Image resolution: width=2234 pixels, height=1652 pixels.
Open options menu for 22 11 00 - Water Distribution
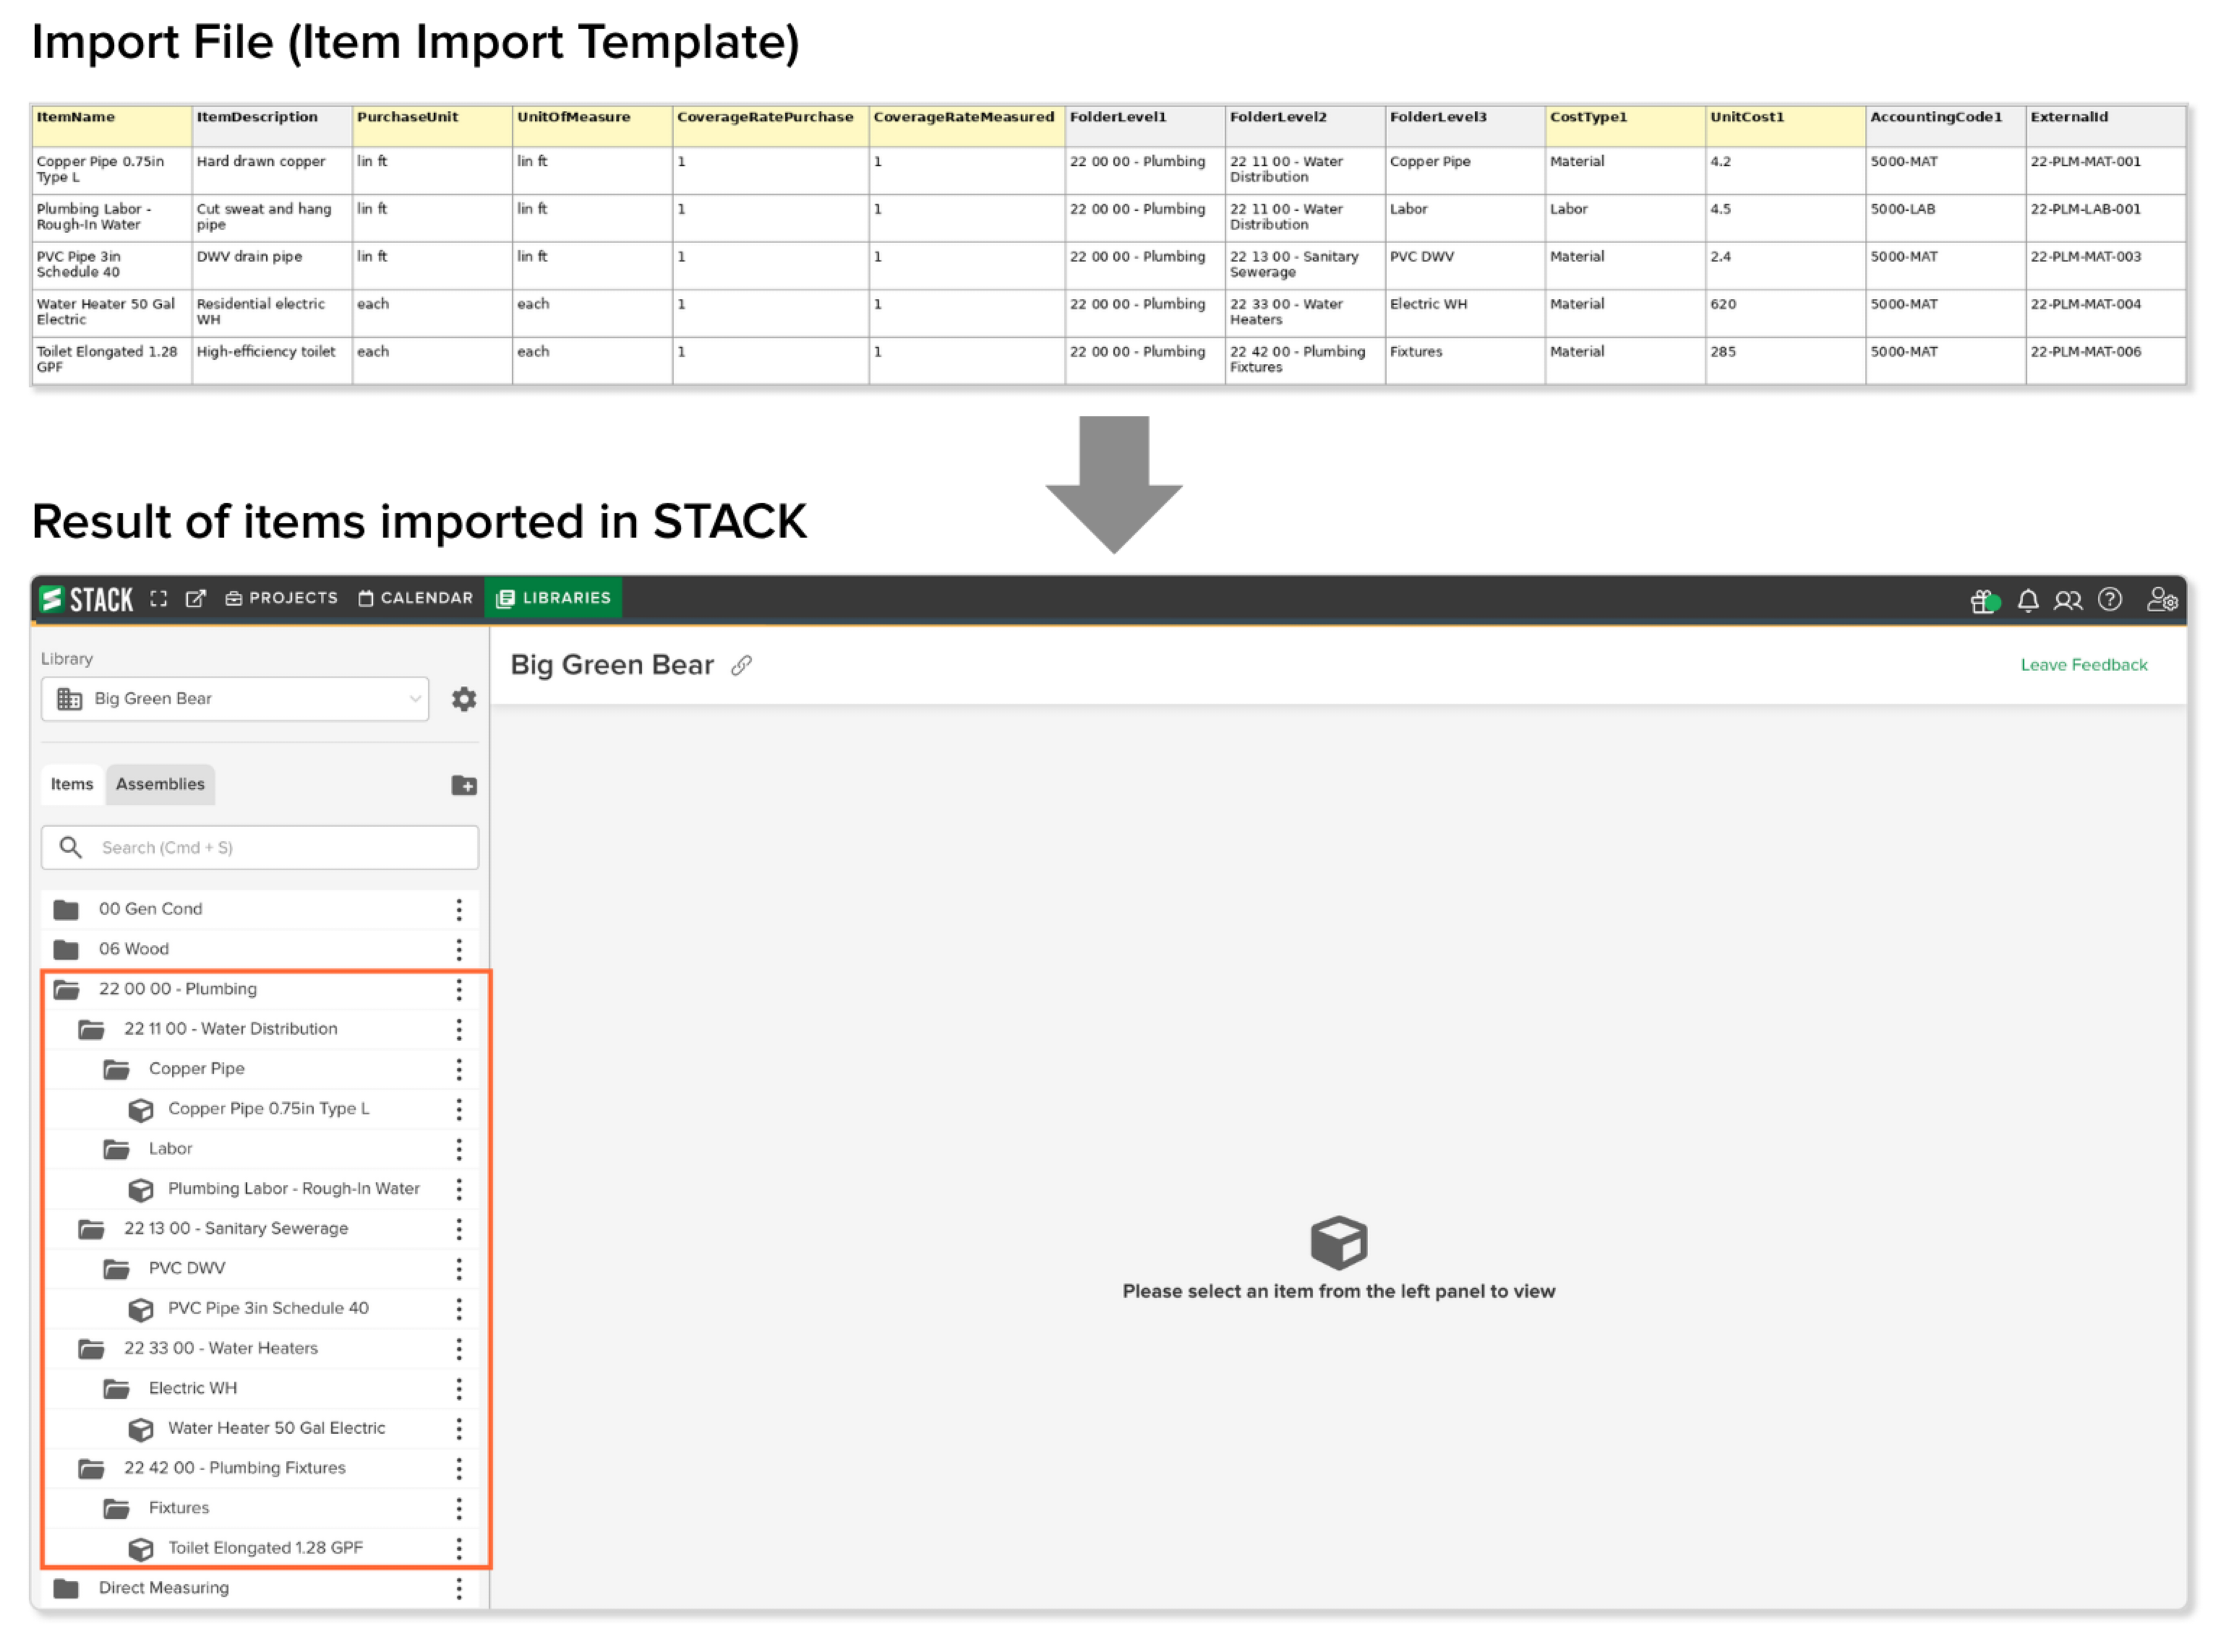[459, 1029]
